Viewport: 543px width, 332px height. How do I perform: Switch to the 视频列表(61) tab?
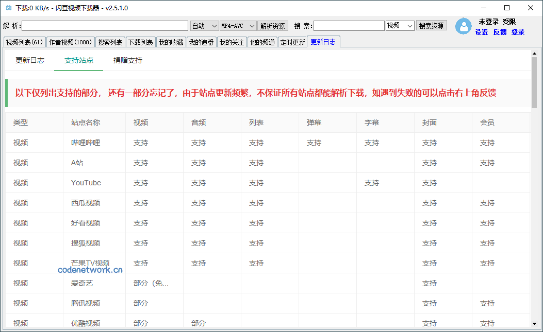click(24, 42)
